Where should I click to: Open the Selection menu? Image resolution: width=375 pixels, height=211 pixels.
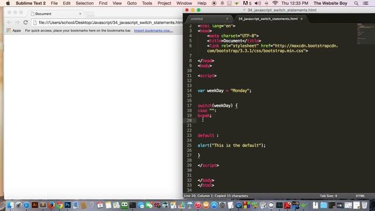(84, 3)
